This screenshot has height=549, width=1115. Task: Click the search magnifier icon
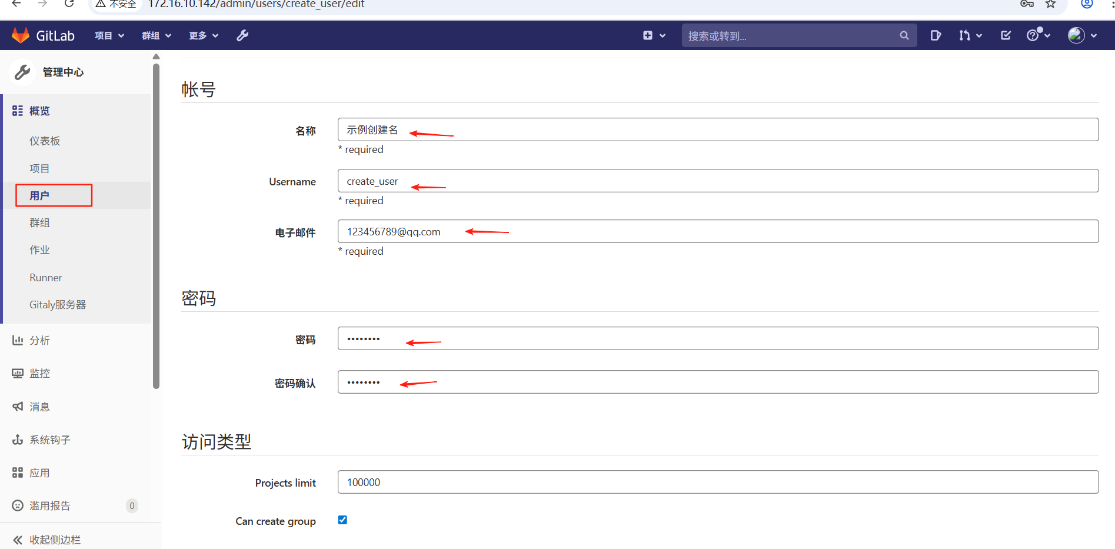pos(904,35)
